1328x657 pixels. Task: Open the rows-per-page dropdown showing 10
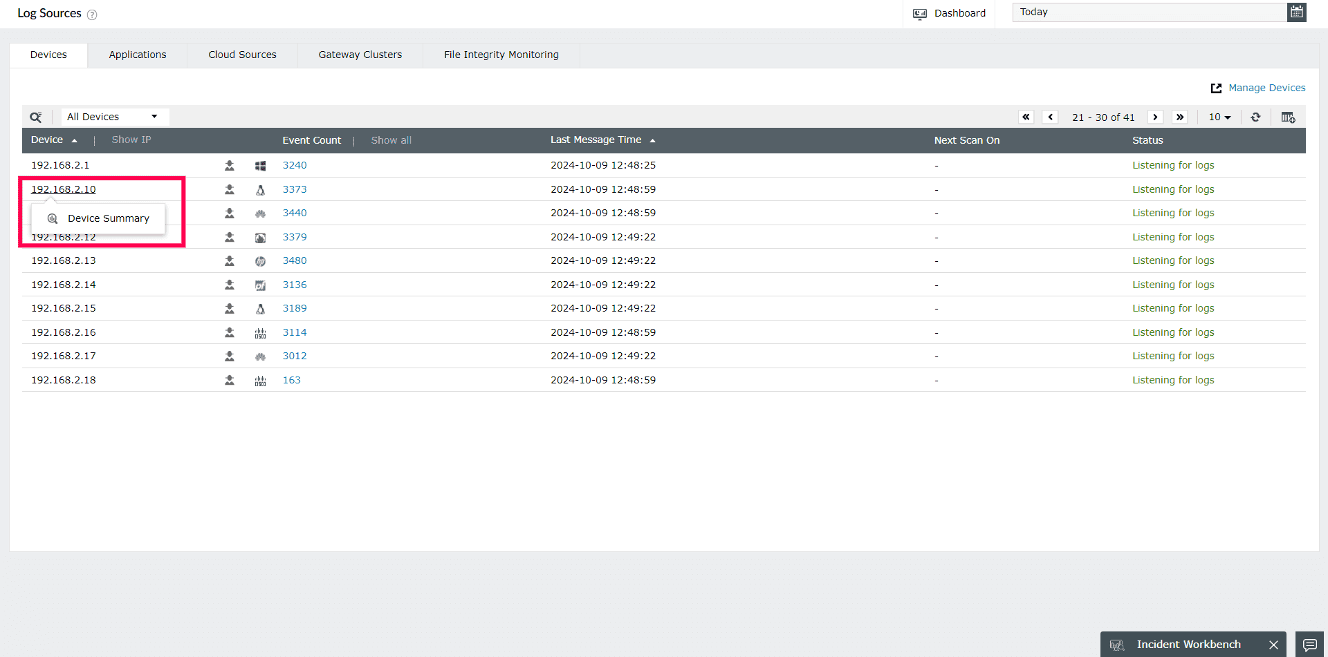pyautogui.click(x=1219, y=117)
